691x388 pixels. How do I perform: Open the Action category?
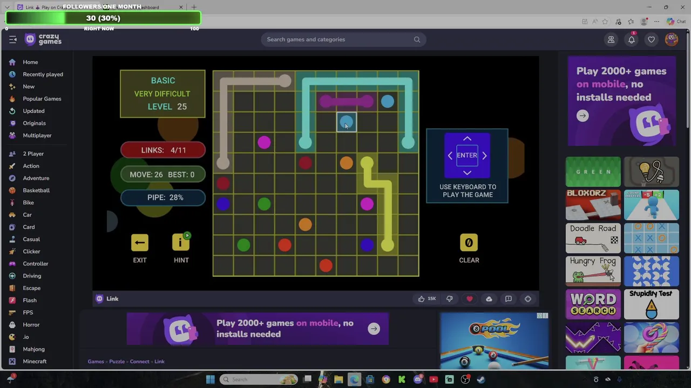click(31, 166)
